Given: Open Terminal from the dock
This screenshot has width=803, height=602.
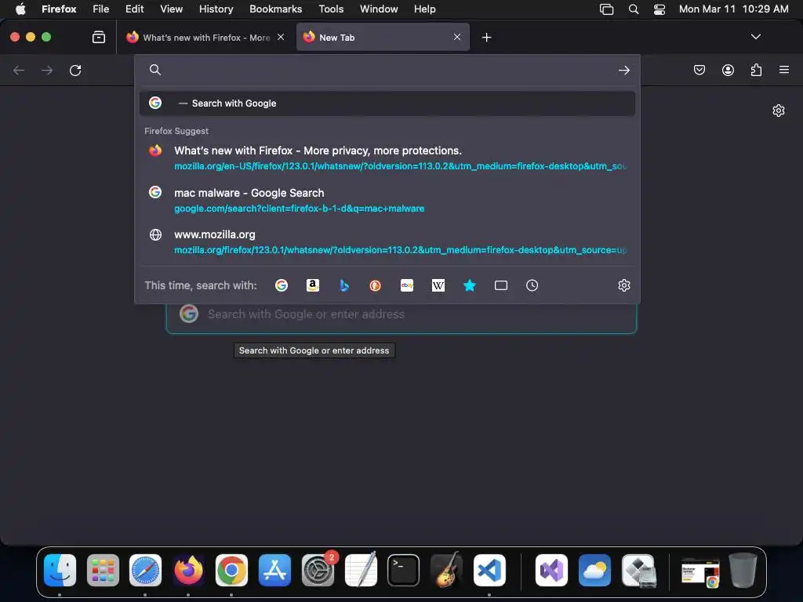Looking at the screenshot, I should click(x=404, y=571).
